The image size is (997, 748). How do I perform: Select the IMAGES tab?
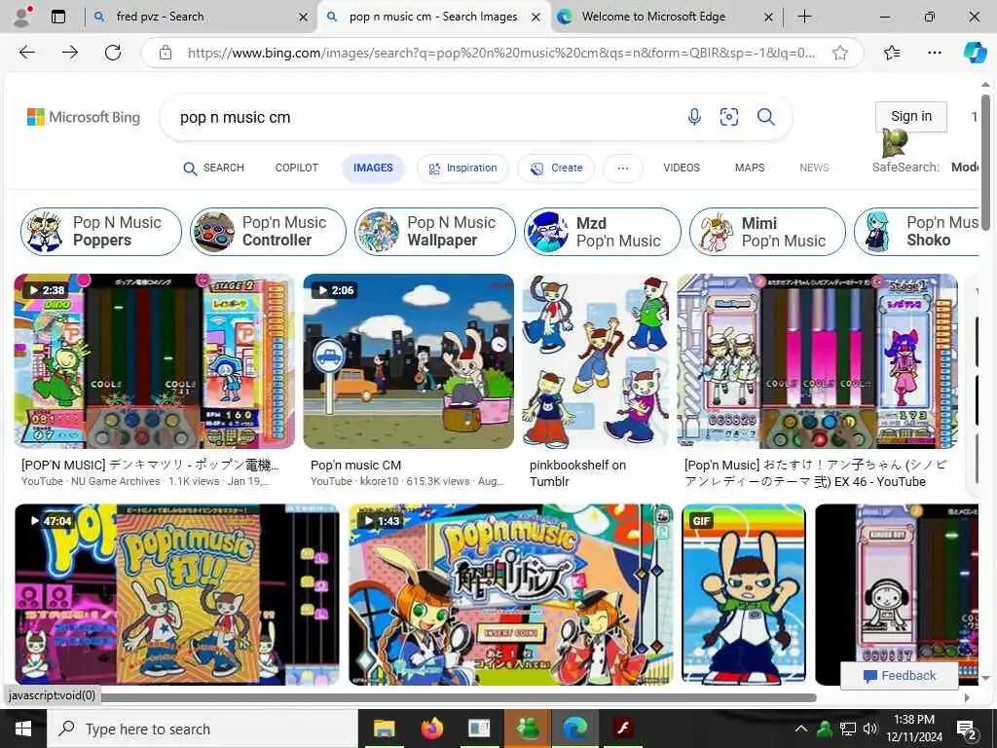tap(373, 168)
